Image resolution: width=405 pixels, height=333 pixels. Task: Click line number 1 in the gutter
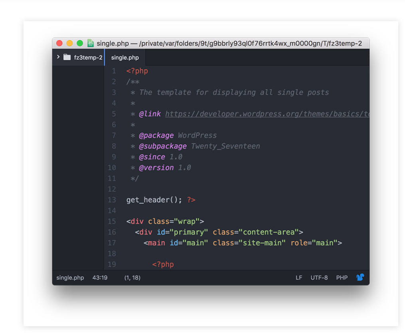(x=113, y=71)
